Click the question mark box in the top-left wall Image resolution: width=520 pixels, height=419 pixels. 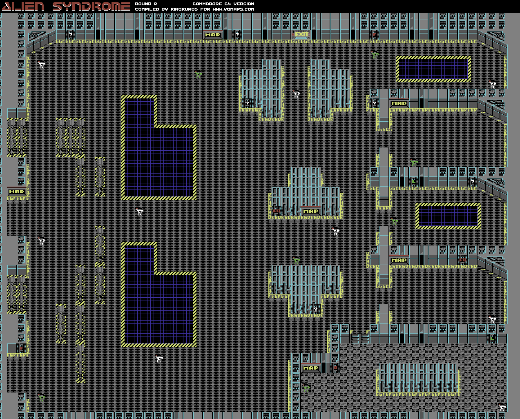[71, 35]
